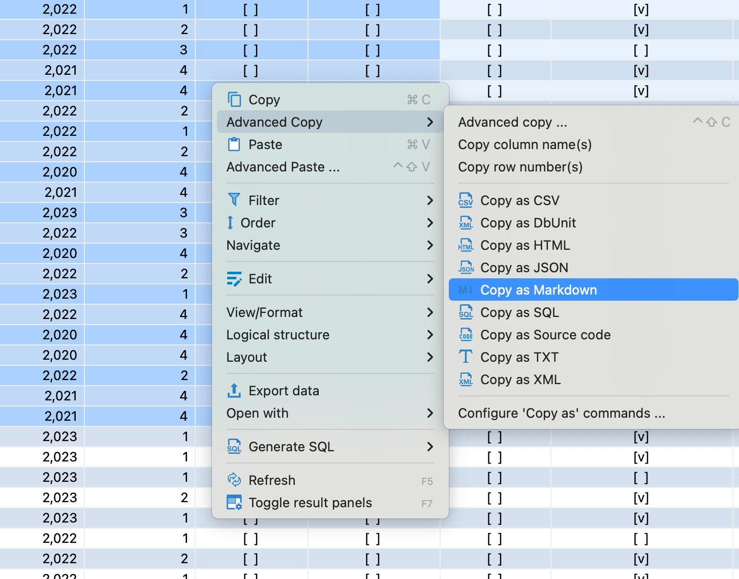This screenshot has width=739, height=579.
Task: Select Copy column name(s)
Action: click(x=525, y=144)
